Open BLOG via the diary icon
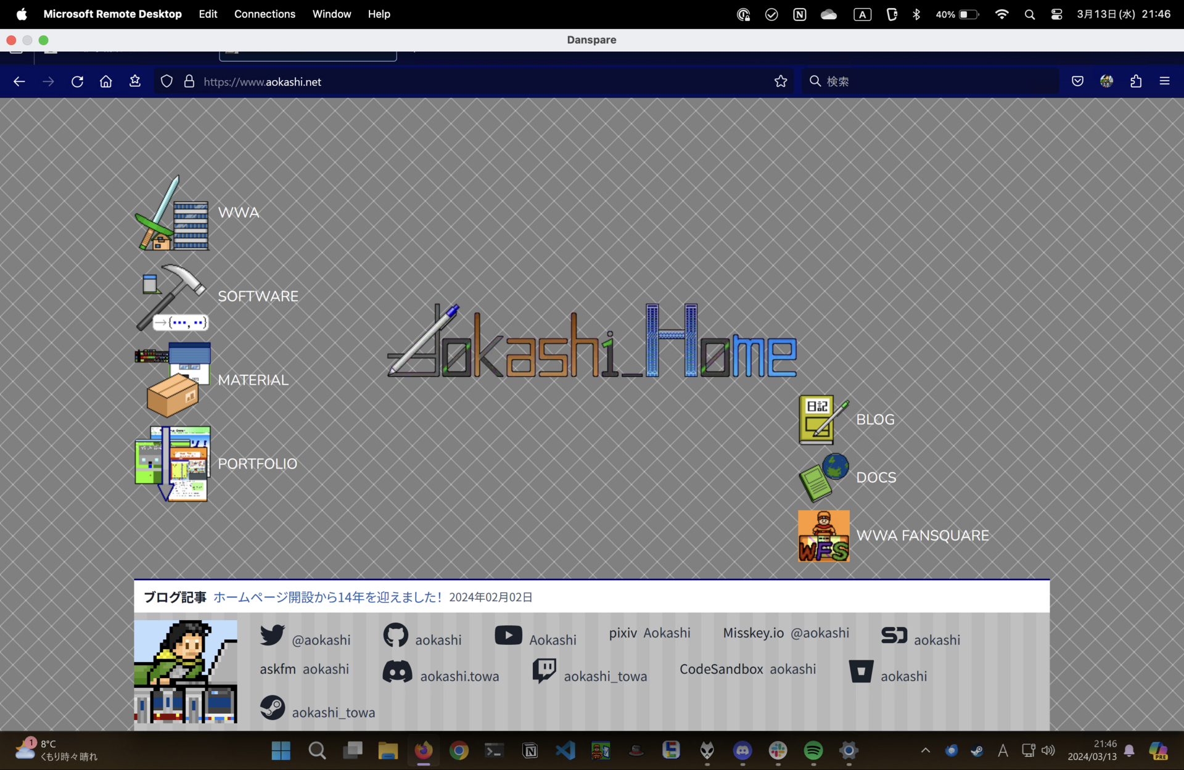Image resolution: width=1184 pixels, height=770 pixels. pos(819,419)
